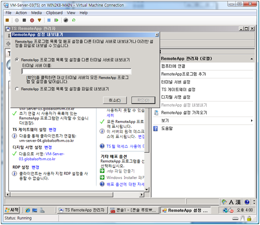Click the horizontal scrollbar left arrow
This screenshot has width=260, height=225.
tap(7, 194)
